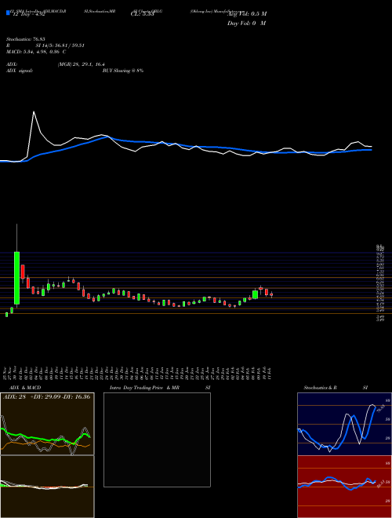Click the 'ADX signal:' label
Screen dimensions: 392x518
(x=19, y=71)
